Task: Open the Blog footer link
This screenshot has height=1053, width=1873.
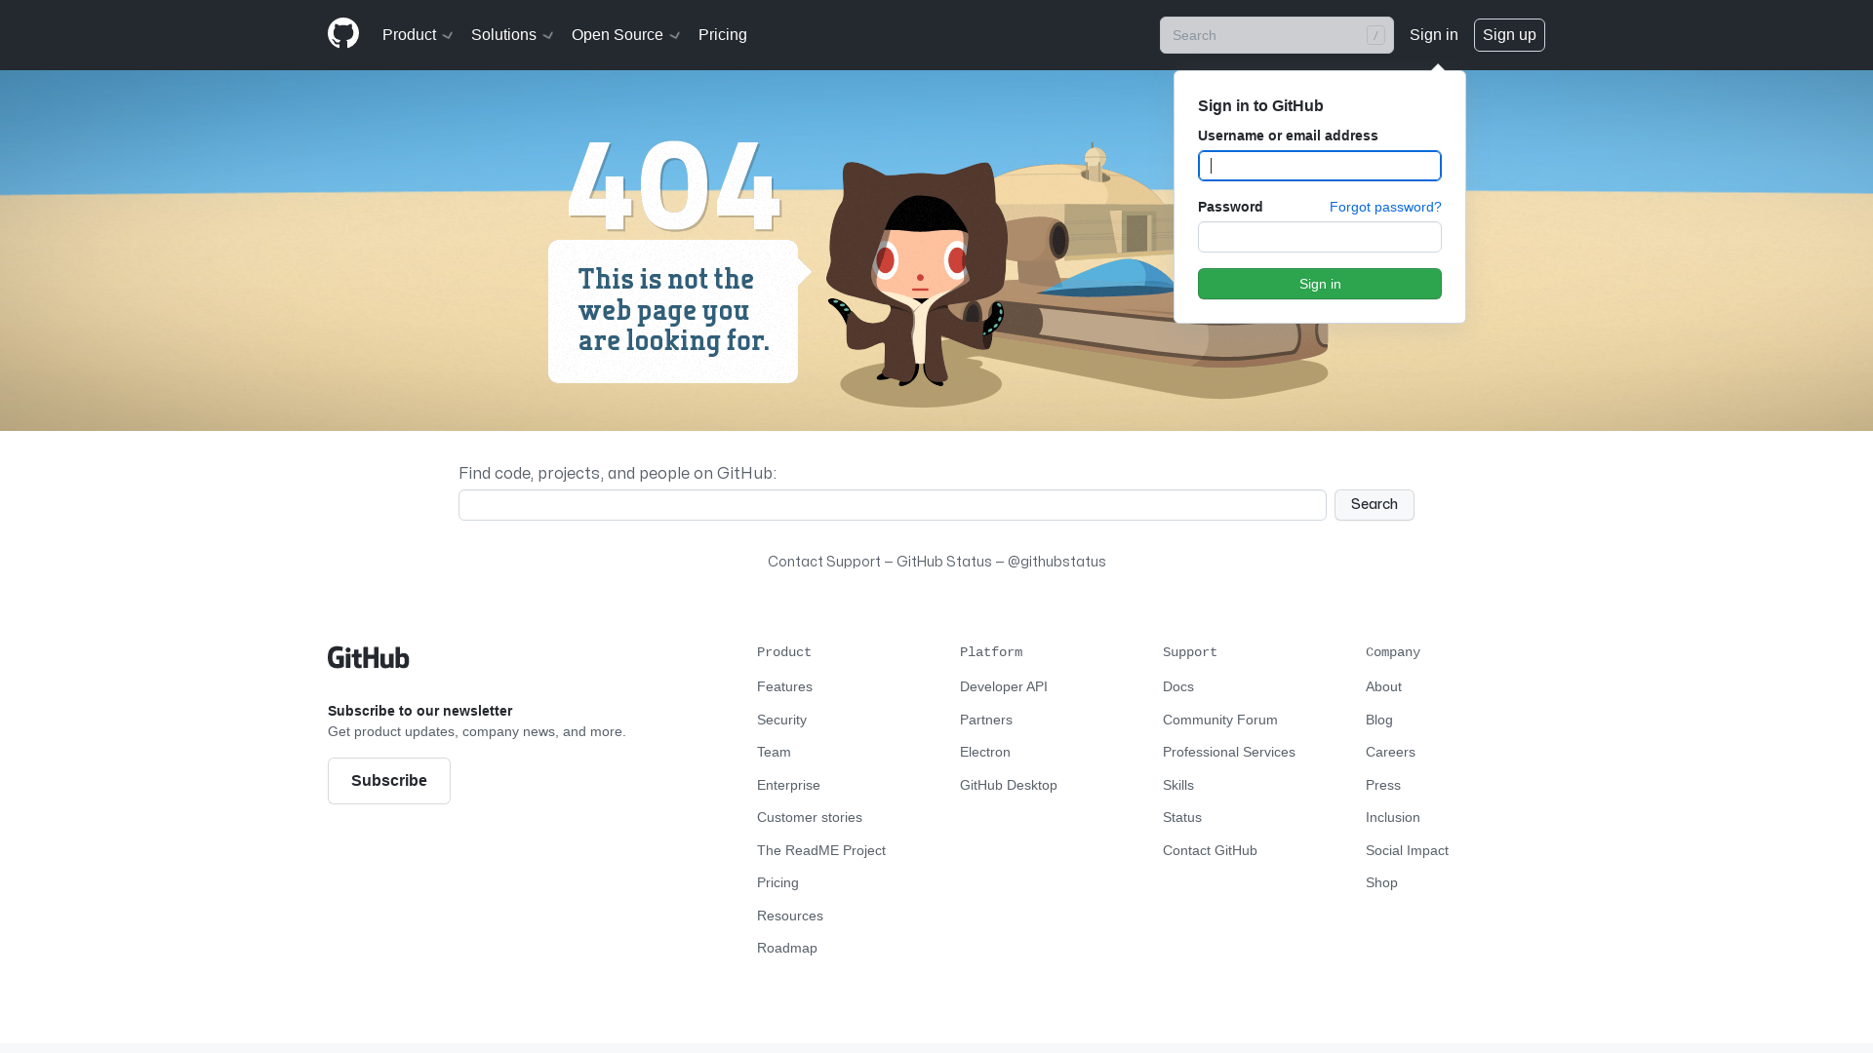Action: coord(1379,720)
